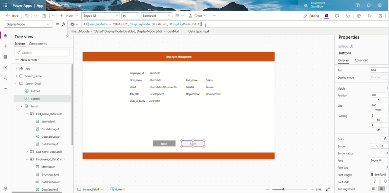Click the fit to window expand icon
The height and width of the screenshot is (193, 389).
tap(328, 189)
